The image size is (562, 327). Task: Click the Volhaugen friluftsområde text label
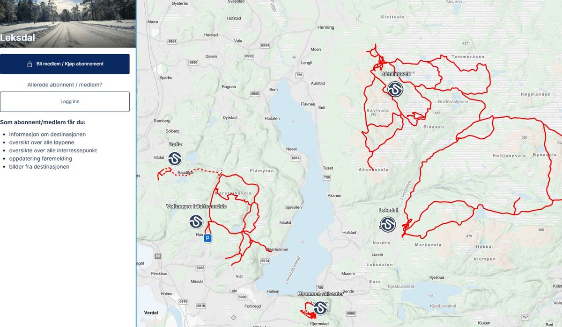(196, 206)
